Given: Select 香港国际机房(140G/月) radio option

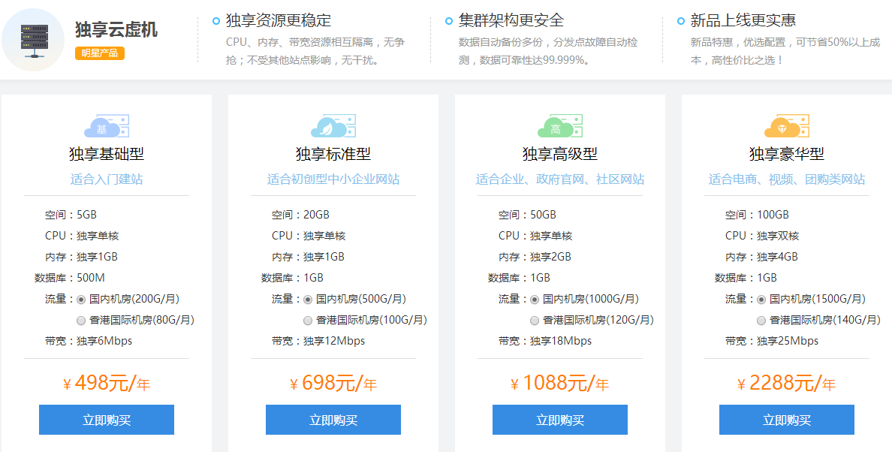Looking at the screenshot, I should (x=761, y=321).
